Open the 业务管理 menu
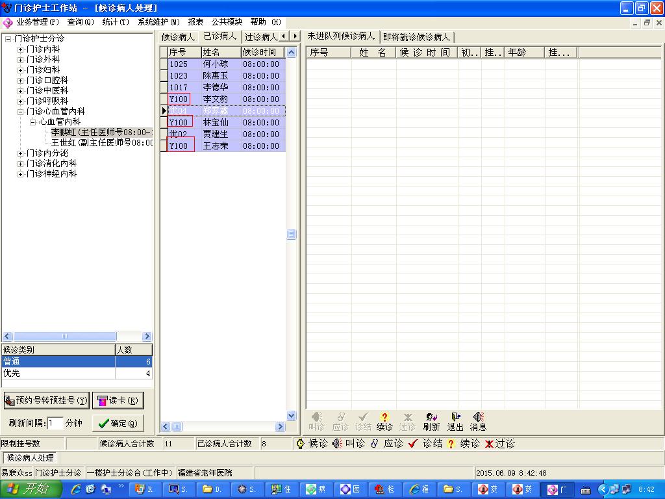The width and height of the screenshot is (665, 499). click(x=38, y=22)
